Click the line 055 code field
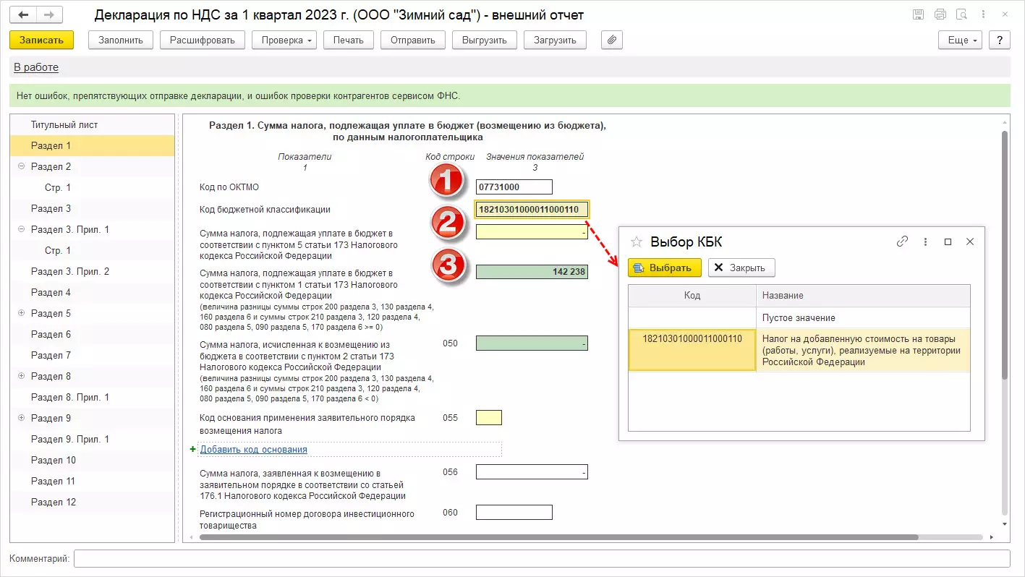1025x577 pixels. point(489,418)
